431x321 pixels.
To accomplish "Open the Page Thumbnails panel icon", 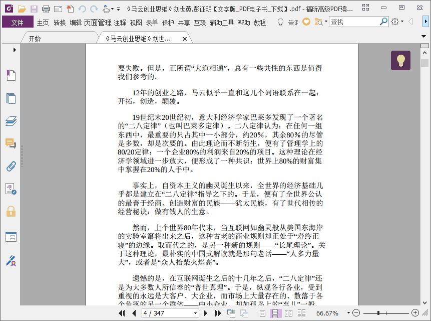I will click(11, 98).
